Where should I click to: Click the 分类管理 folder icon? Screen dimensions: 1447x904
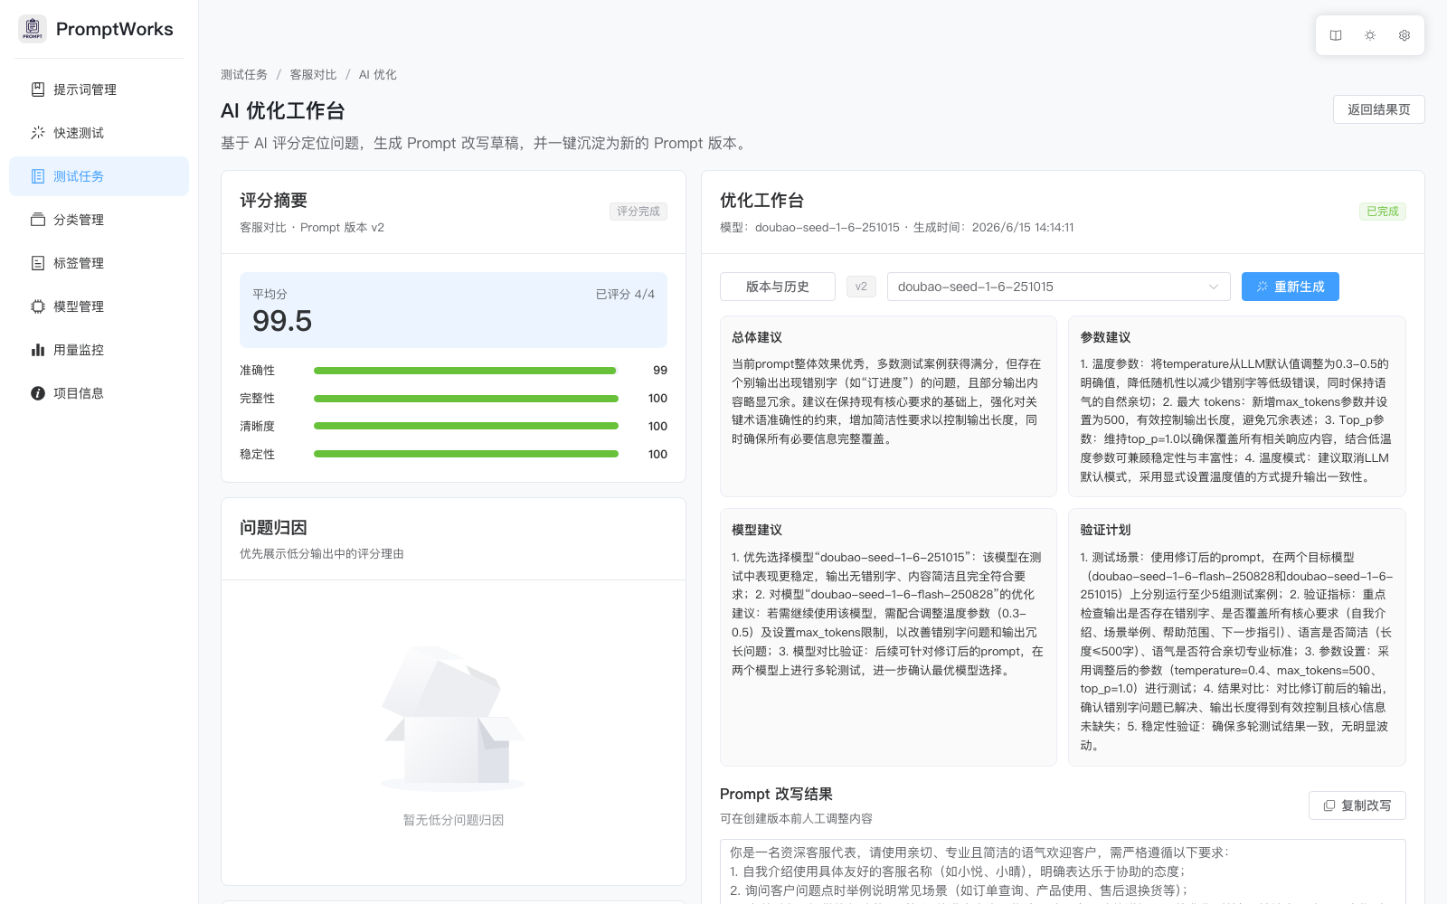38,220
